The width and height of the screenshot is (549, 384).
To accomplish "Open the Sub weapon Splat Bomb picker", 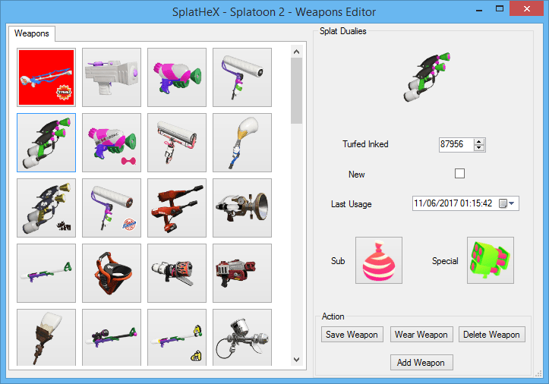I will [379, 260].
